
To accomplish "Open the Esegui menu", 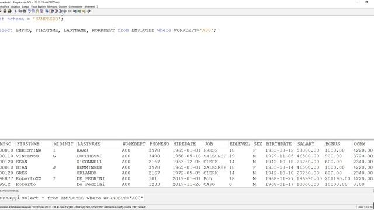I will 26,6.
